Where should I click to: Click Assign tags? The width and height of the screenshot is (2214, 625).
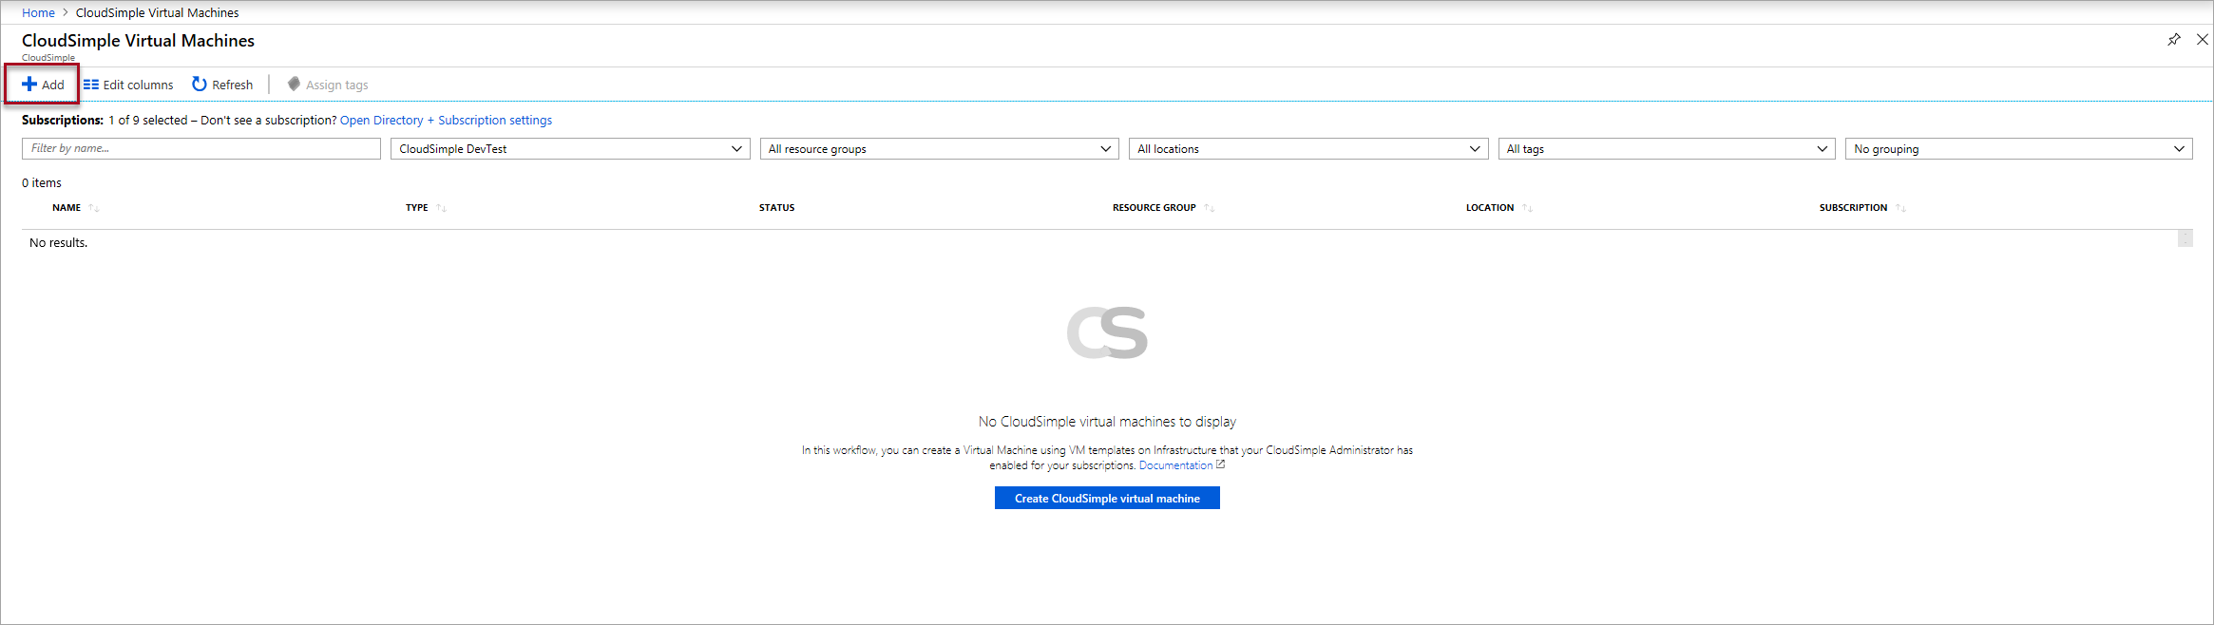(328, 85)
